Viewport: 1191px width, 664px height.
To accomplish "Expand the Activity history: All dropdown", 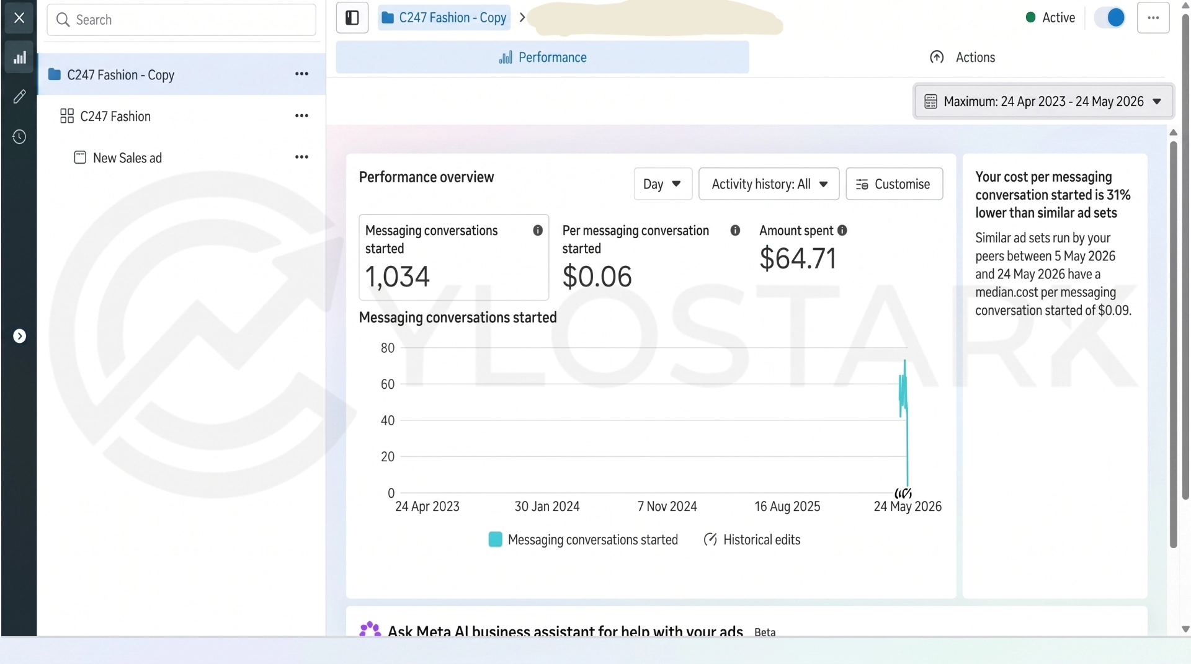I will tap(769, 184).
